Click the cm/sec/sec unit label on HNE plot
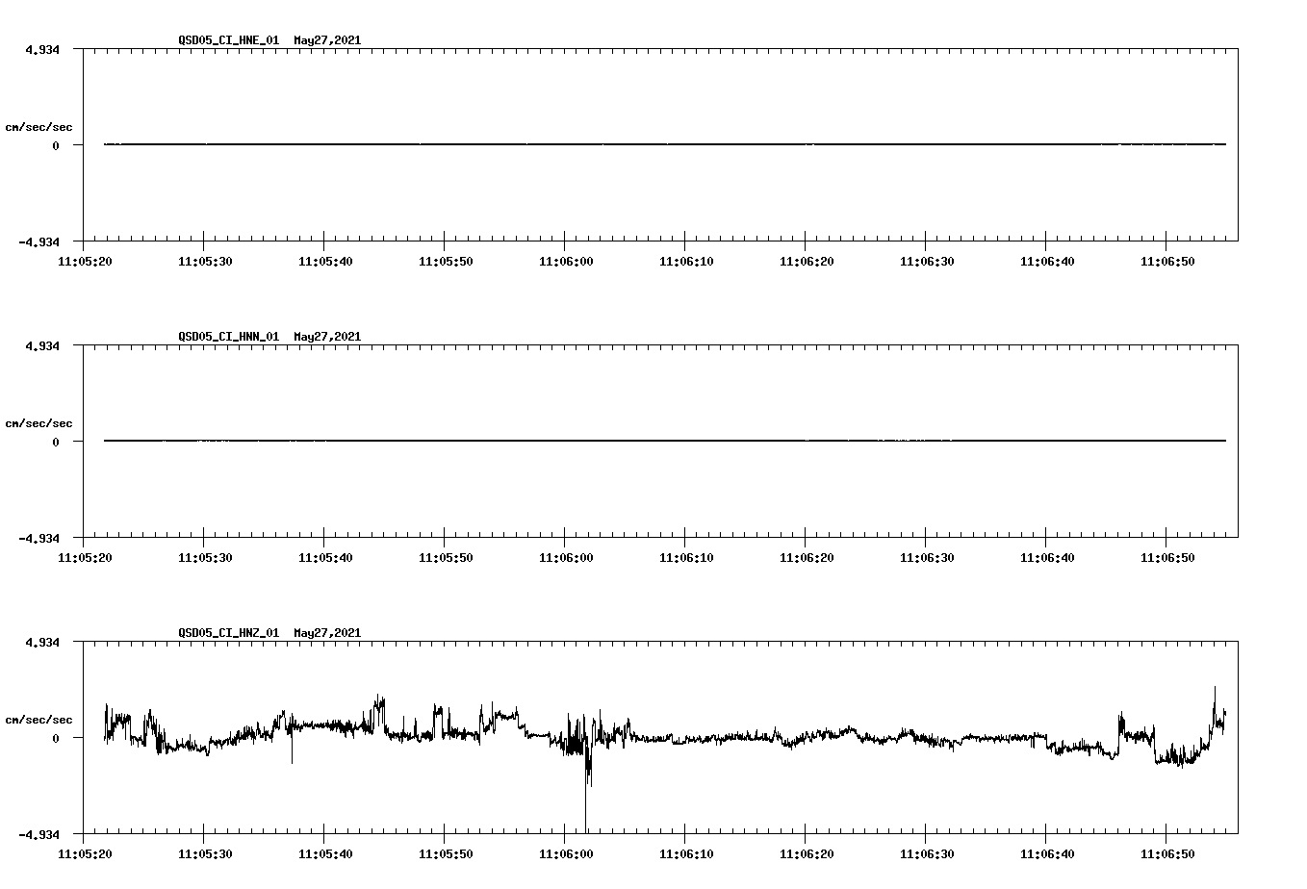The image size is (1307, 889). pos(39,126)
